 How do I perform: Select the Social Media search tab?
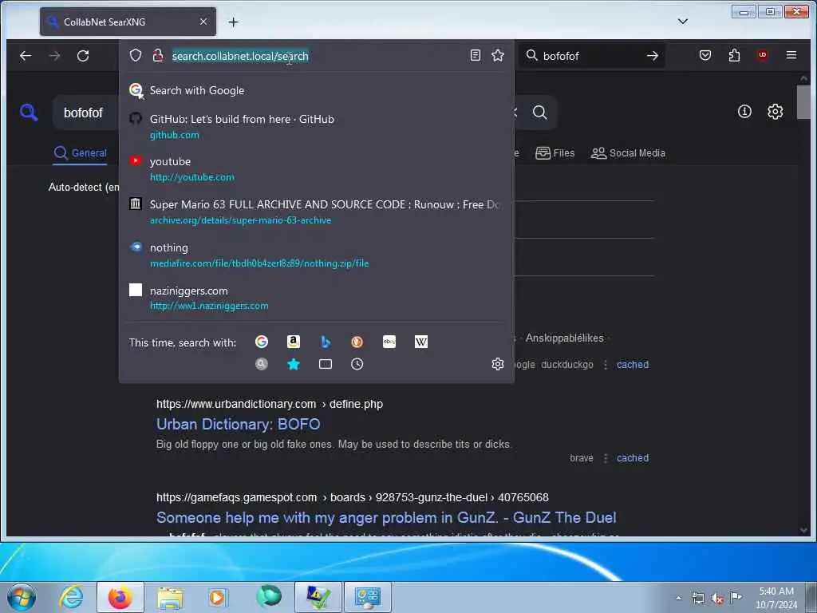[628, 152]
